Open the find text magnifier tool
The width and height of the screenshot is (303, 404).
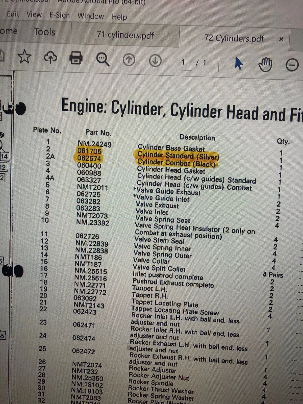click(x=103, y=60)
